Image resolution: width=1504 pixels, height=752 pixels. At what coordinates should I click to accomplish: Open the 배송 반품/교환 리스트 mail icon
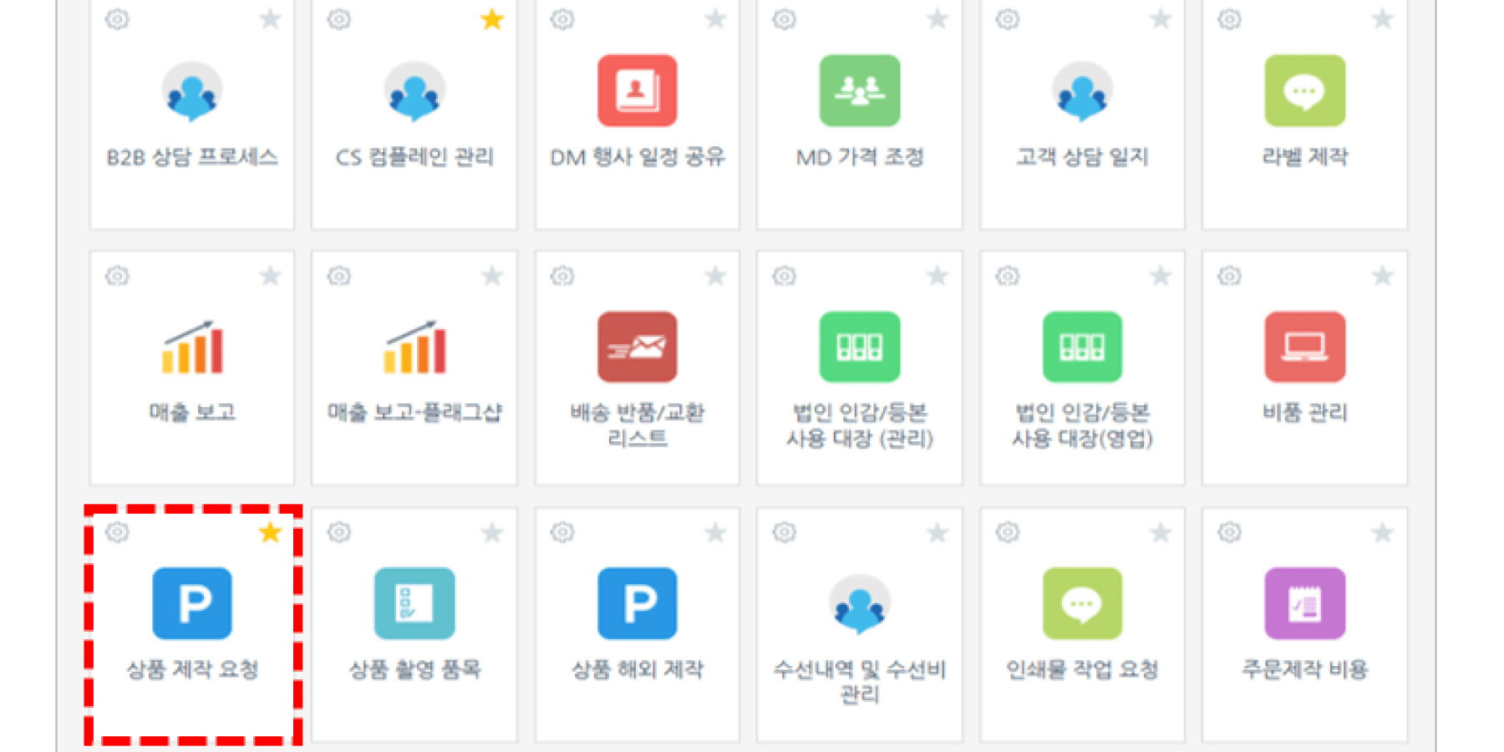coord(638,347)
